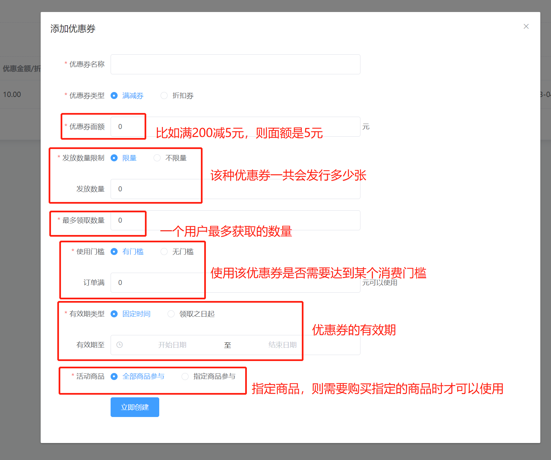Choose 限量 for issue quantity limit
The image size is (551, 460).
click(124, 158)
